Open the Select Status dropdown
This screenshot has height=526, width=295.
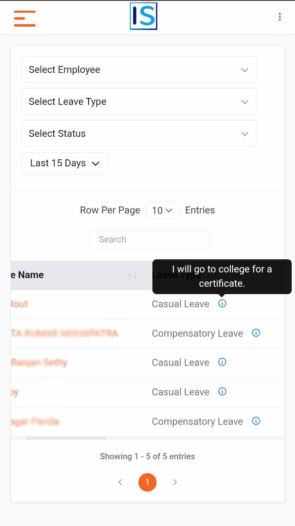[x=139, y=134]
